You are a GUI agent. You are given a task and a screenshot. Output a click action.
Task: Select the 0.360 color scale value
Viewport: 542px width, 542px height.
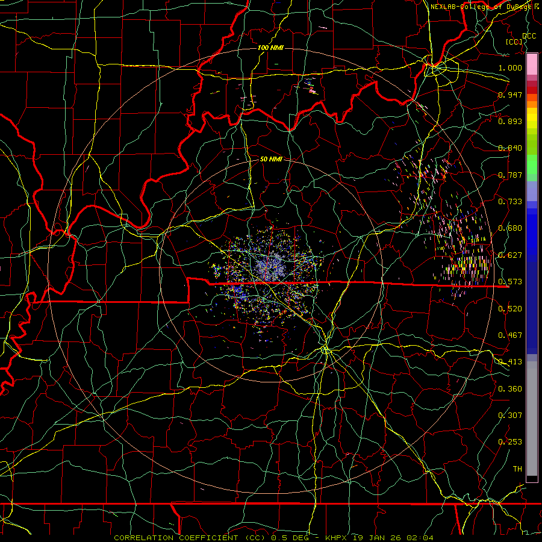coord(510,389)
